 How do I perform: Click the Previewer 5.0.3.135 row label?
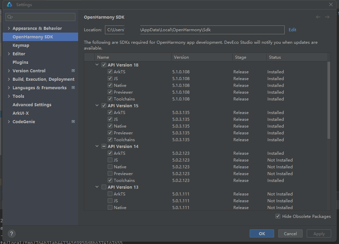[x=123, y=133]
